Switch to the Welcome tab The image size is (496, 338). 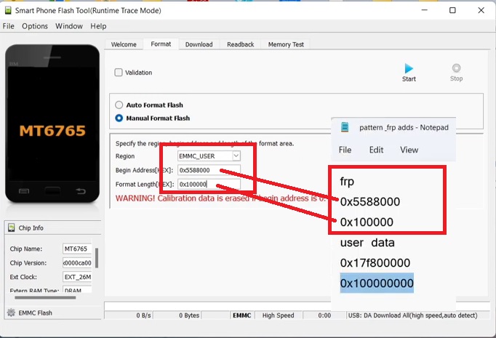124,44
